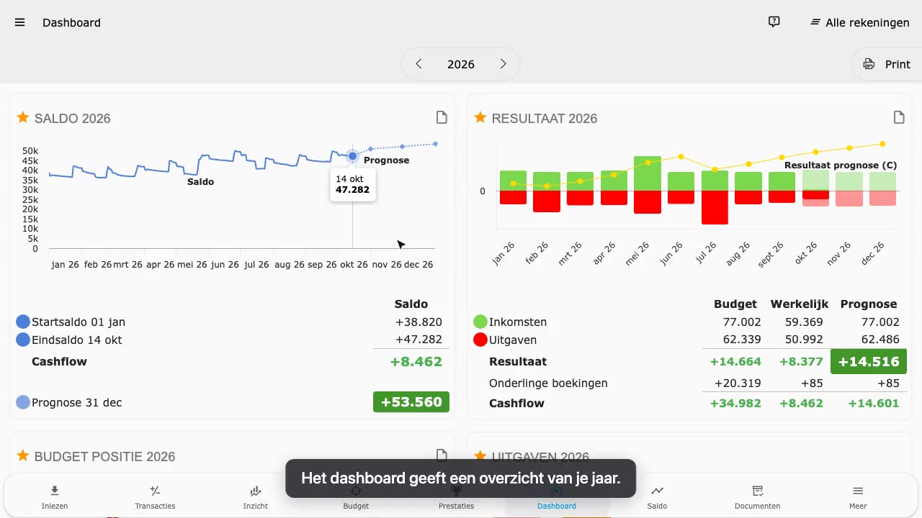Click the 2026 year label
The image size is (922, 518).
pyautogui.click(x=461, y=64)
